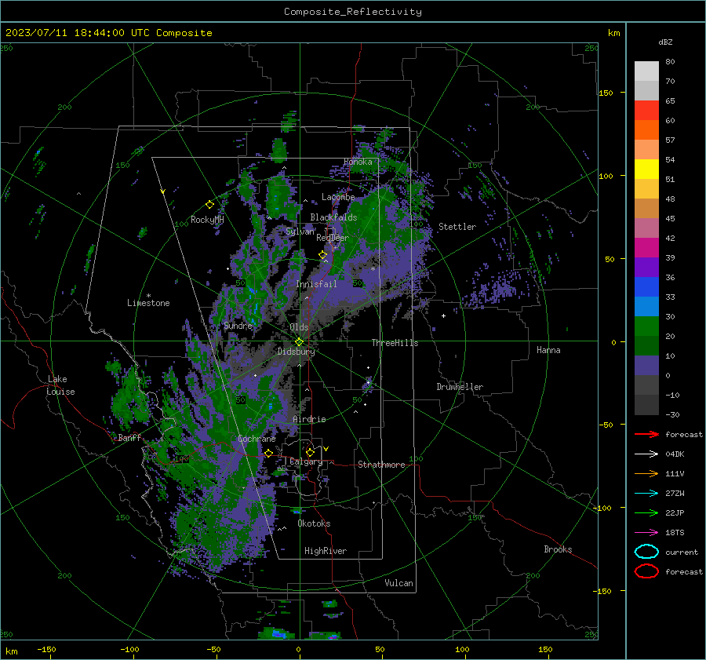Screen dimensions: 706x660
Task: Click the white plus marker east of ThreeHills
Action: (x=443, y=315)
